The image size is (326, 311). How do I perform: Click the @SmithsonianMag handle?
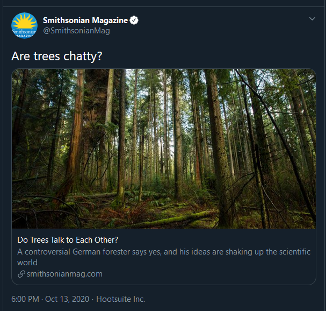pyautogui.click(x=76, y=31)
